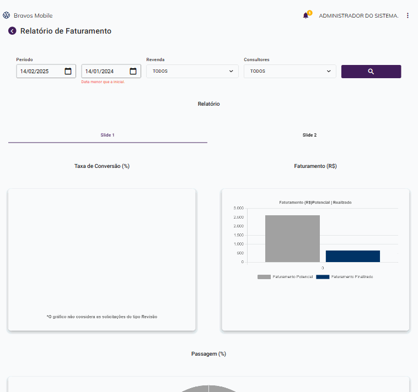The width and height of the screenshot is (418, 392).
Task: Toggle Faturamento Finalizado legend swatch
Action: tap(323, 276)
